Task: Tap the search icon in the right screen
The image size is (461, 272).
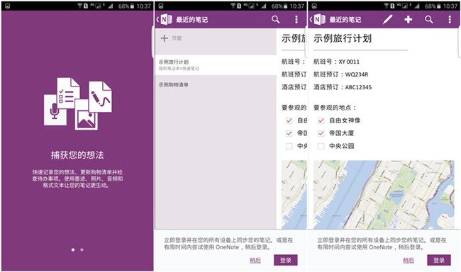Action: click(429, 20)
